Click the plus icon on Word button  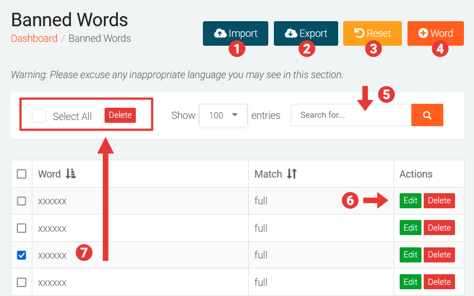[423, 34]
